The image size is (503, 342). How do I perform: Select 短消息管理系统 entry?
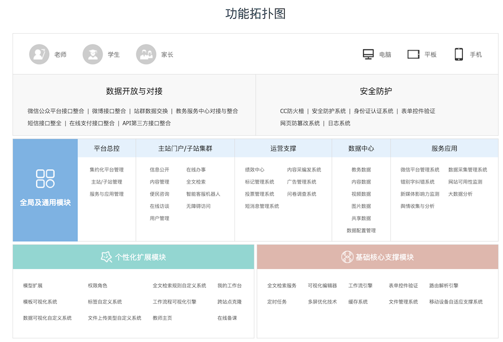(262, 206)
